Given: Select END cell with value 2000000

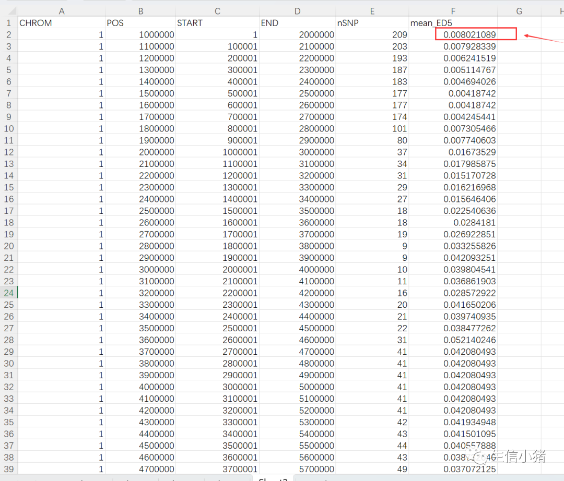Looking at the screenshot, I should click(x=298, y=35).
